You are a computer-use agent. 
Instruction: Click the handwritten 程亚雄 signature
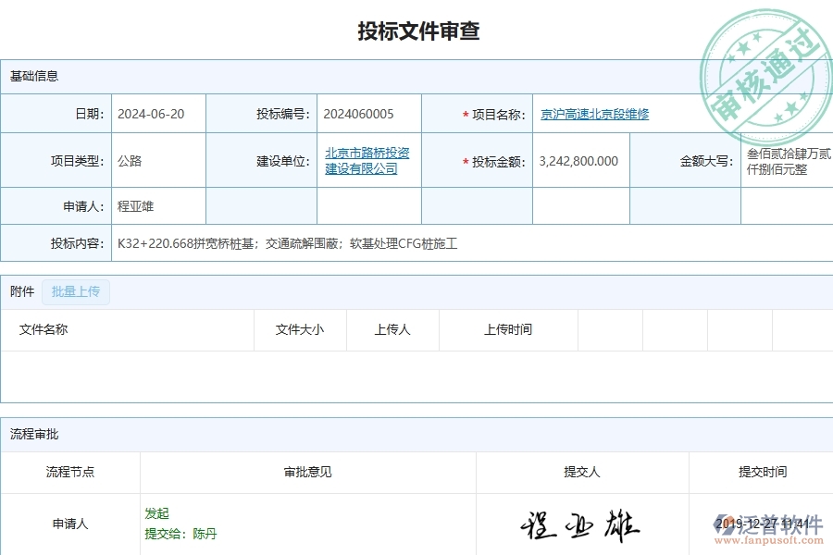[581, 524]
